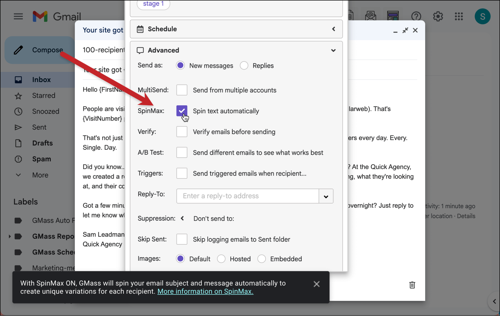Click the Drafts document icon
Image resolution: width=500 pixels, height=316 pixels.
(x=18, y=143)
